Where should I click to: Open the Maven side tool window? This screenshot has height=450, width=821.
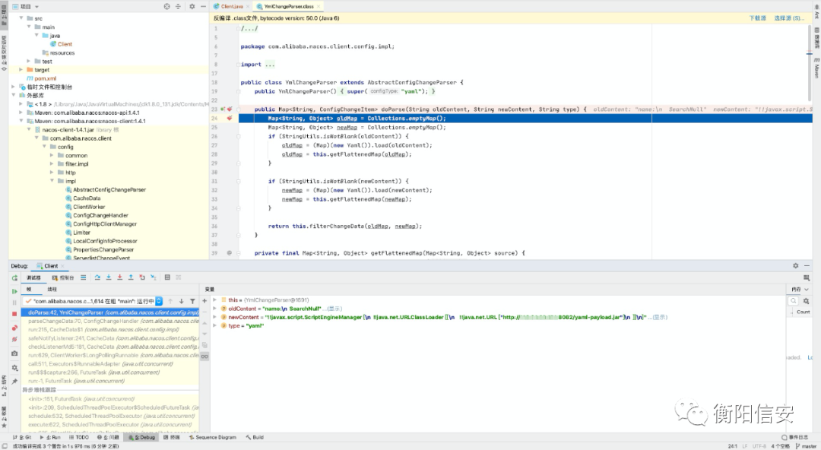816,68
